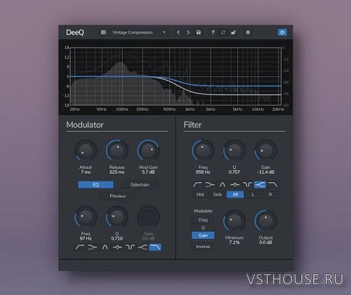
Task: Click the Release value 625 ms
Action: [x=117, y=172]
